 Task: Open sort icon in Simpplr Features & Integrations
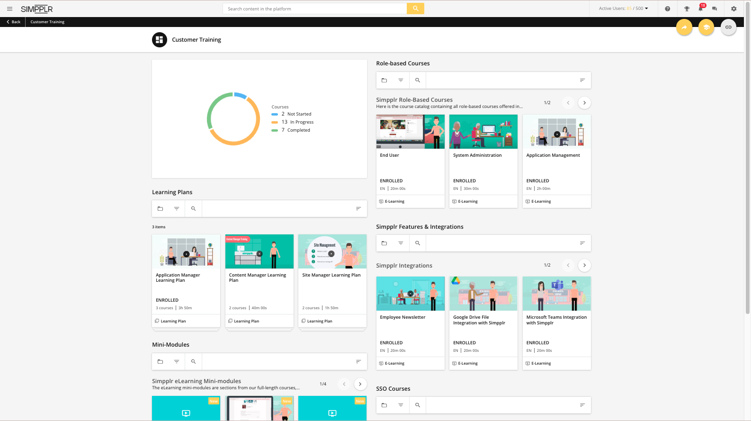(x=582, y=243)
